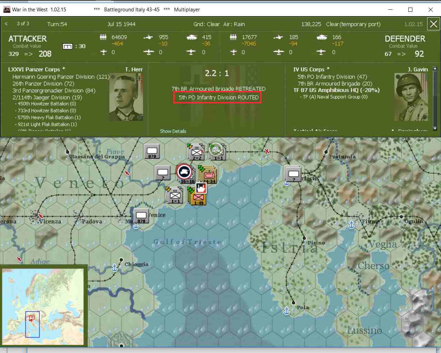Select 2/114th Jaeger Division entry
Image resolution: width=441 pixels, height=353 pixels.
coord(47,98)
